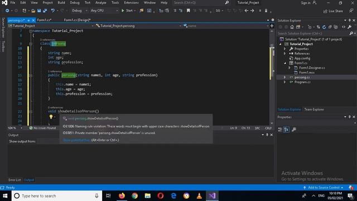
Task: Switch to Form1.cs [Design] tab
Action: tap(77, 20)
